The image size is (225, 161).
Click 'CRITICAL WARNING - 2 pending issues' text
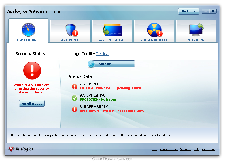pyautogui.click(x=110, y=88)
